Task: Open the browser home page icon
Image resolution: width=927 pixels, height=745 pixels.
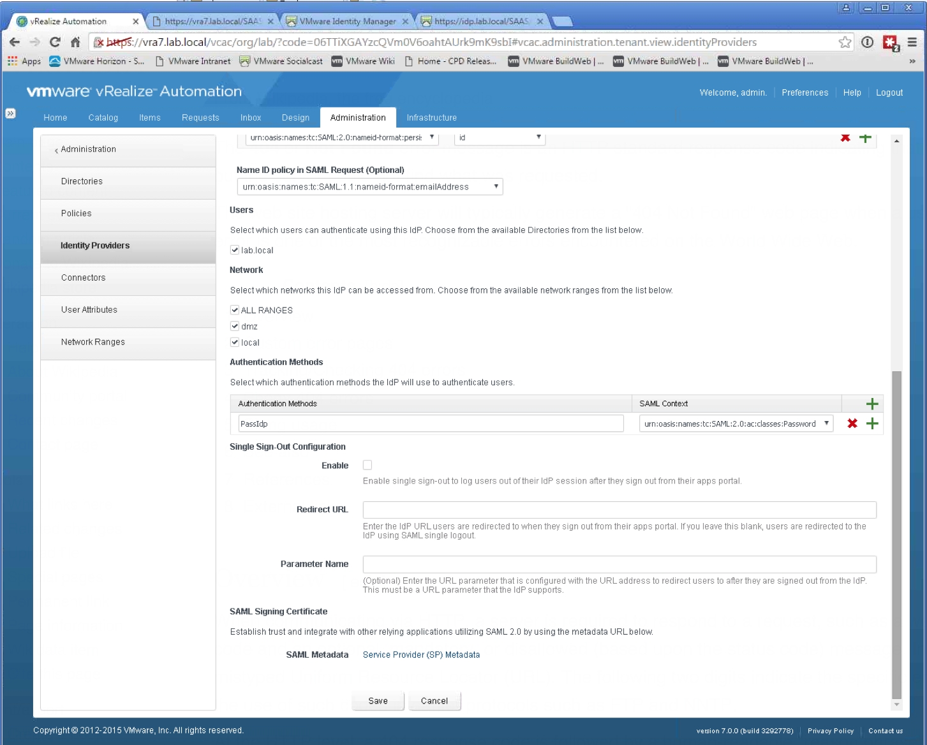Action: tap(75, 42)
